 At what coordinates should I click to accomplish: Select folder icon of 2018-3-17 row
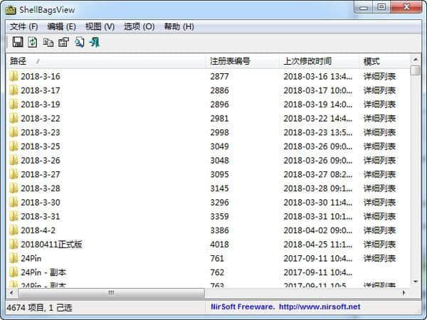[14, 90]
